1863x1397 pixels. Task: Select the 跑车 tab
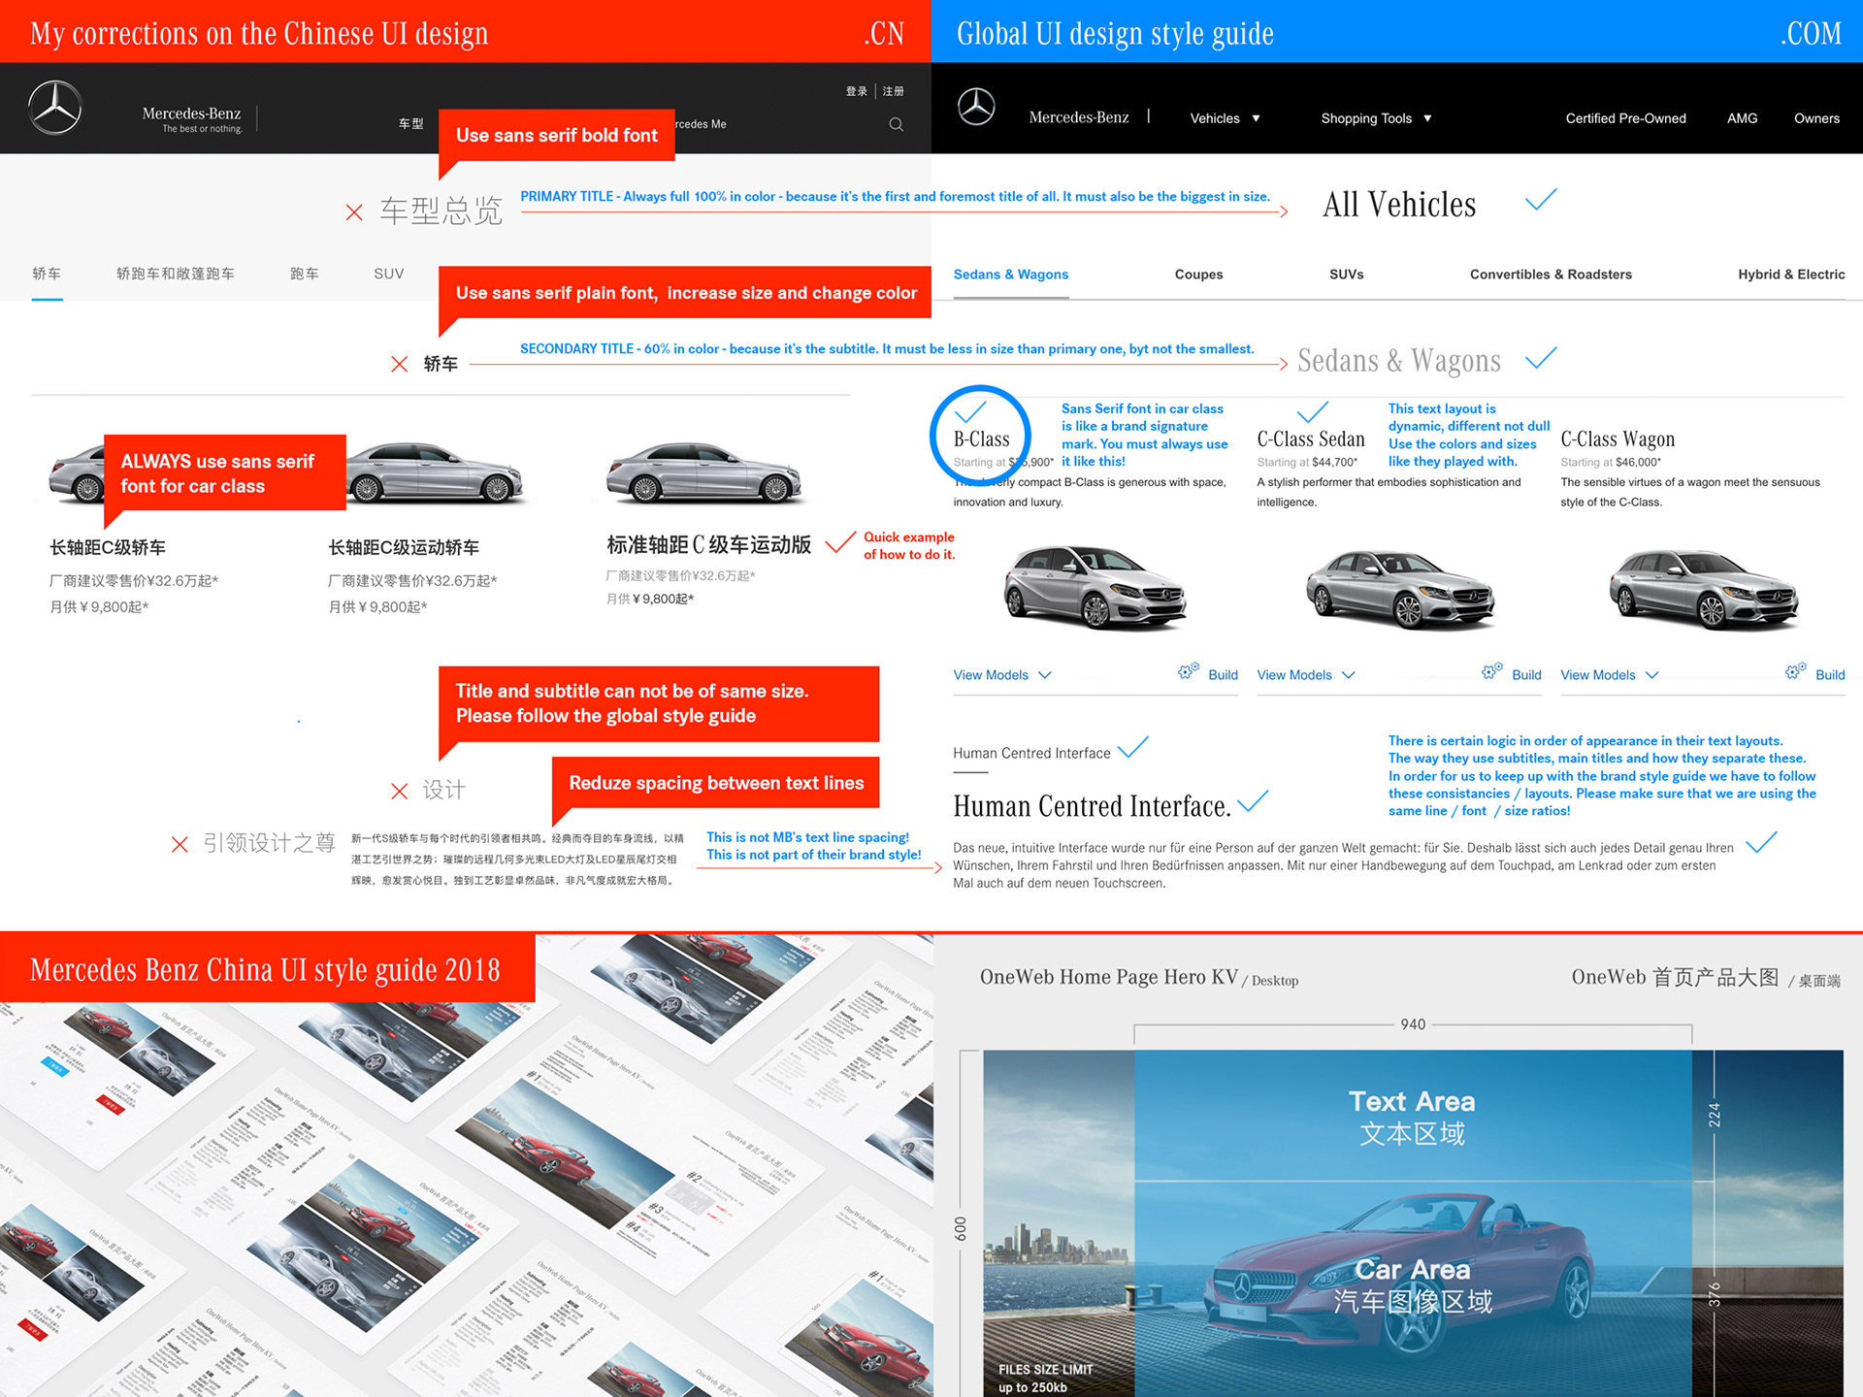click(x=305, y=274)
